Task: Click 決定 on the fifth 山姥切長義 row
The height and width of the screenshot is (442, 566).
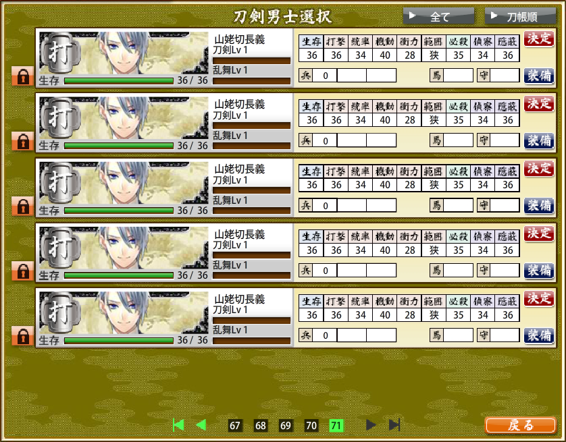Action: [x=539, y=299]
